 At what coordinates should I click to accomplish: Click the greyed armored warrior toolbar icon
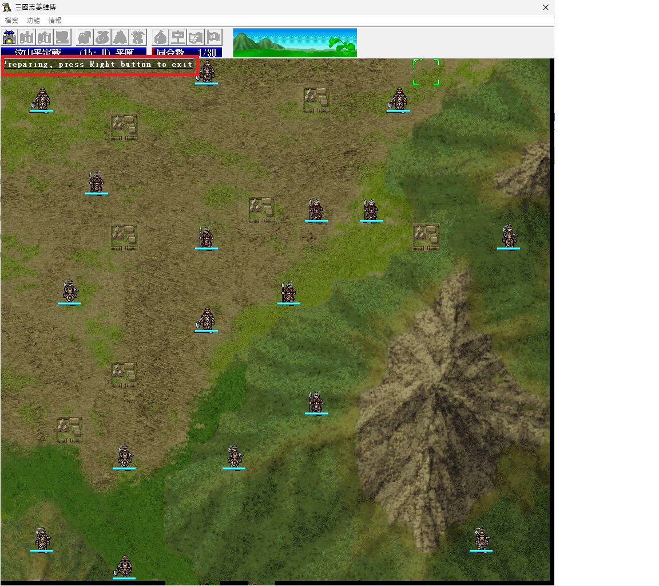tap(138, 37)
